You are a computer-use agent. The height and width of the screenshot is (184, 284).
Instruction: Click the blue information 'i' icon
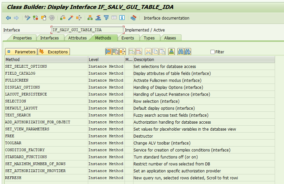122,18
